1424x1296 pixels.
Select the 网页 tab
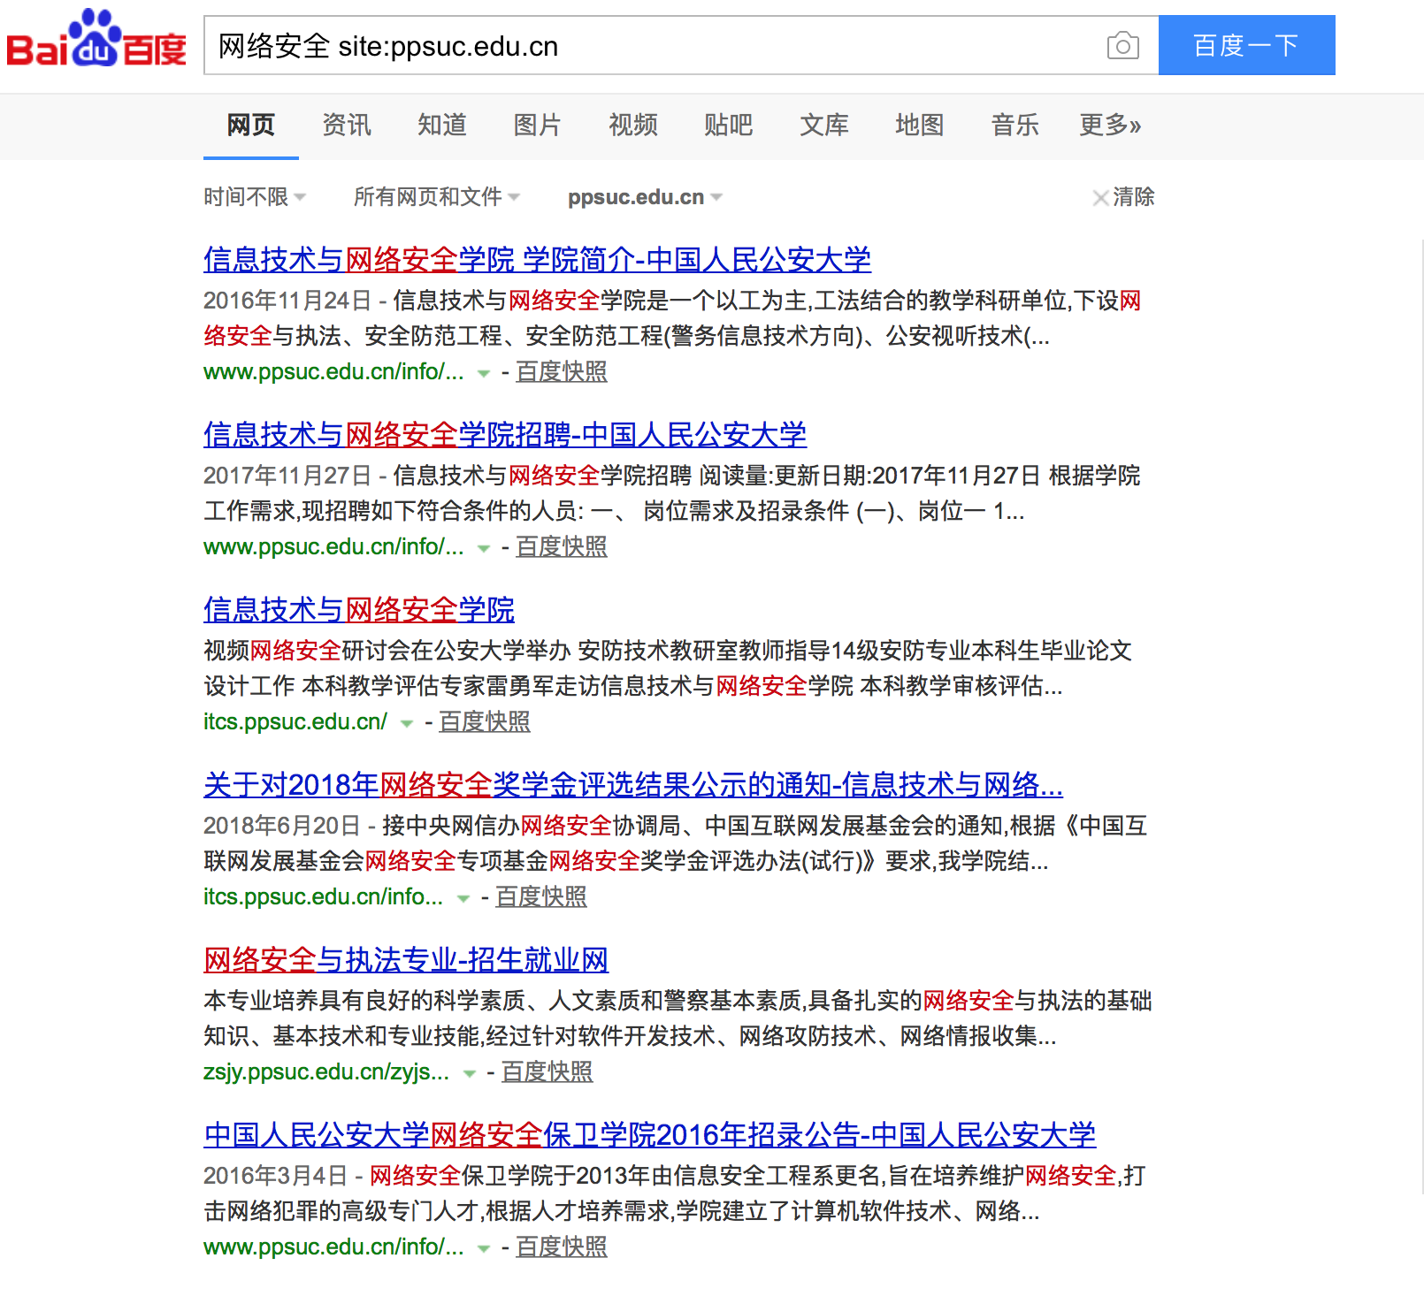(x=251, y=125)
